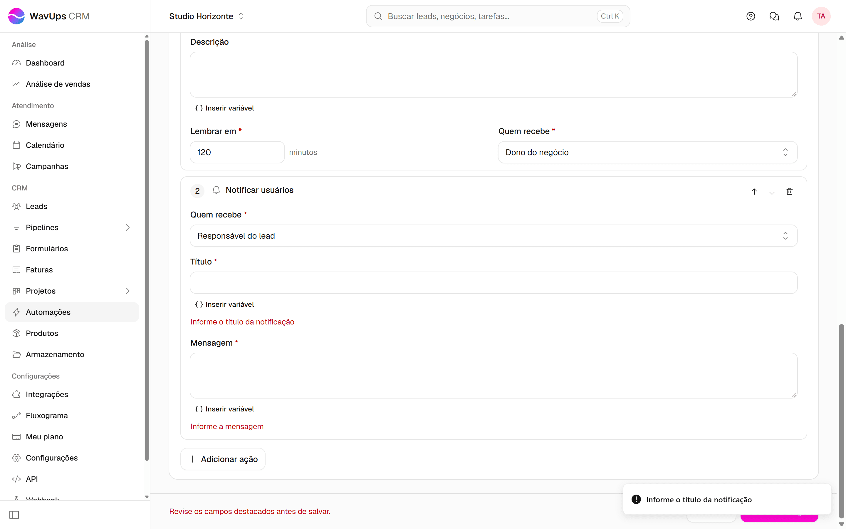Expand the Projetos submenu chevron

127,291
